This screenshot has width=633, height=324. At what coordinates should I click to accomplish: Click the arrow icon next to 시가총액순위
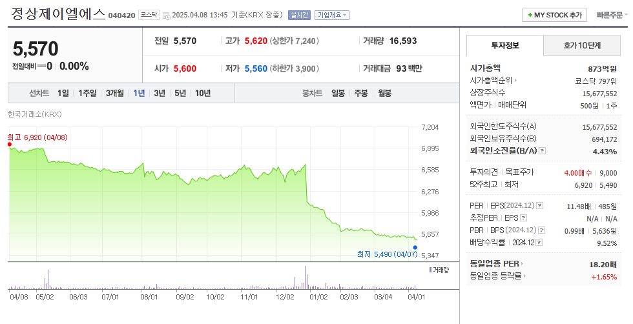click(515, 81)
